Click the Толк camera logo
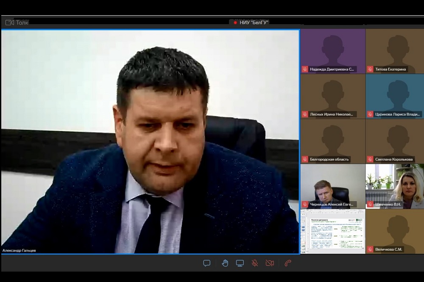 (10, 22)
